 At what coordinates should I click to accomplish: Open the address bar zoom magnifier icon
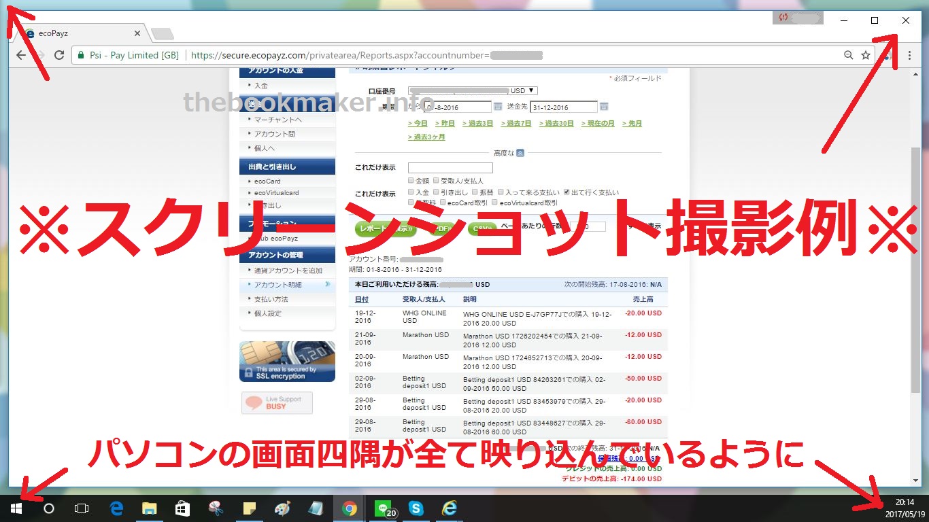tap(848, 55)
